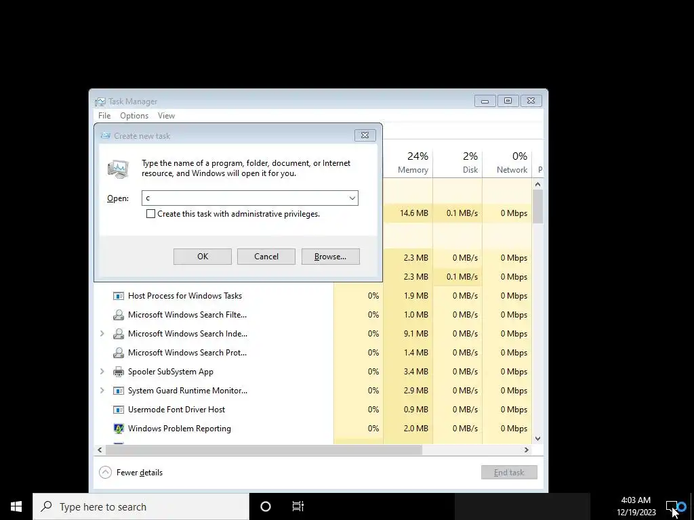Expand Spooler SubSystem App row
Image resolution: width=694 pixels, height=520 pixels.
click(102, 372)
